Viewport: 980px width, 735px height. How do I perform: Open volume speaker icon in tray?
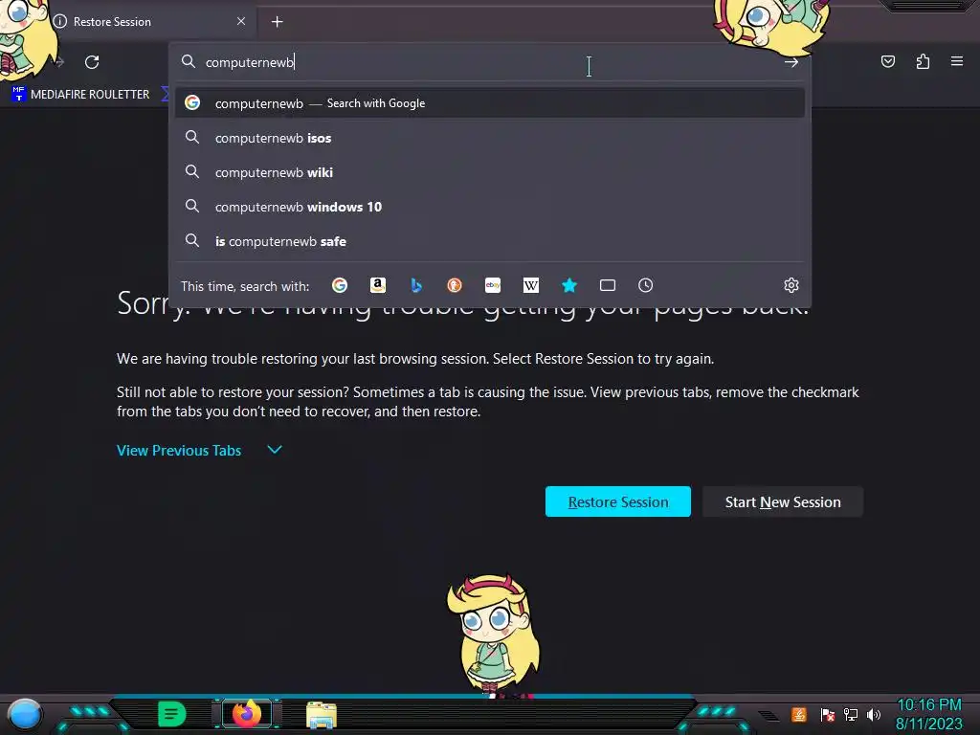coord(874,714)
